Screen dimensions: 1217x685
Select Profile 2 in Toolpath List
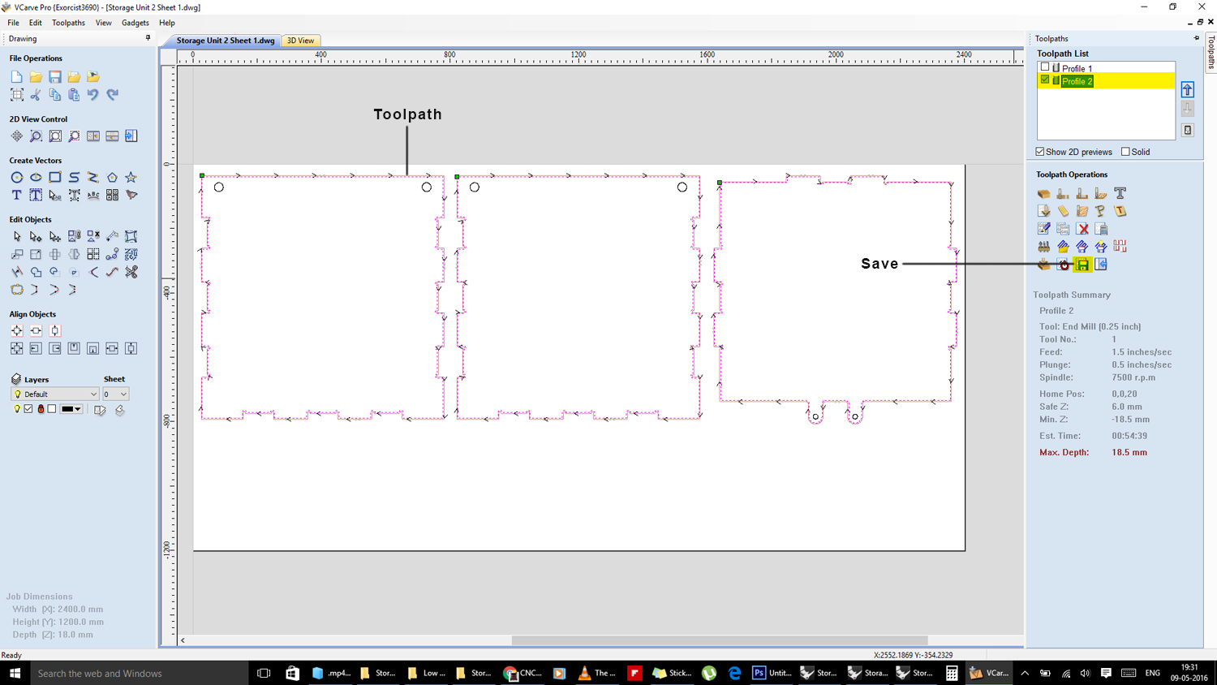[1077, 81]
